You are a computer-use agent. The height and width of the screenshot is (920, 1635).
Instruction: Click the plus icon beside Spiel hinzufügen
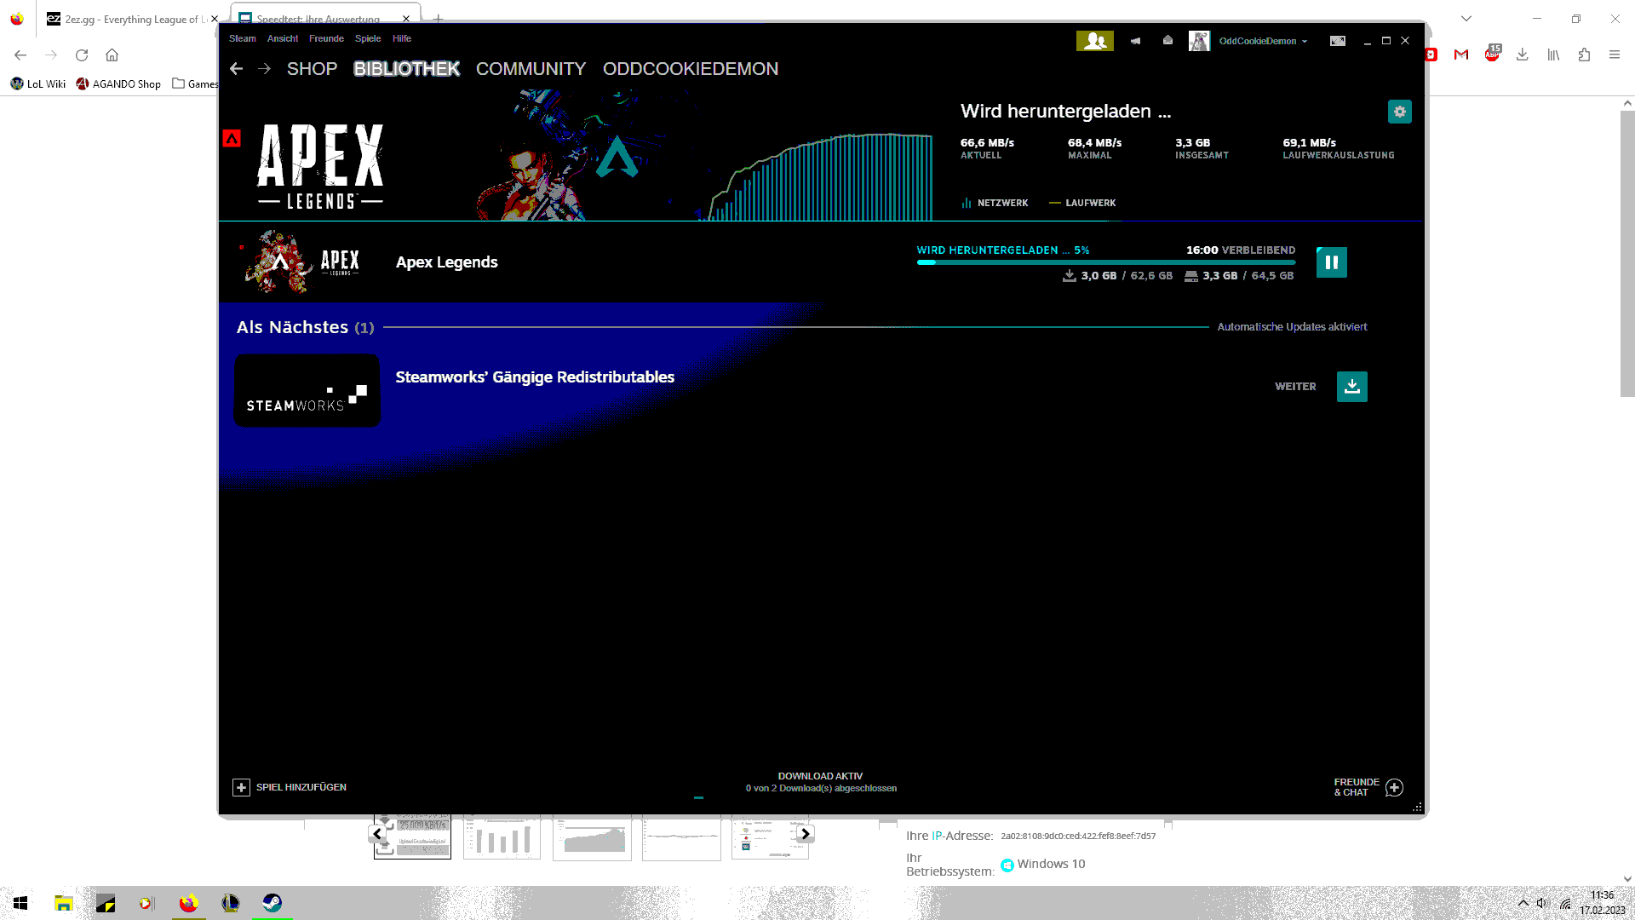[241, 787]
